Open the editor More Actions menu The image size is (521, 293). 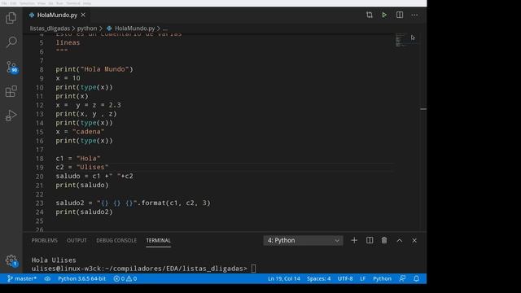(414, 15)
